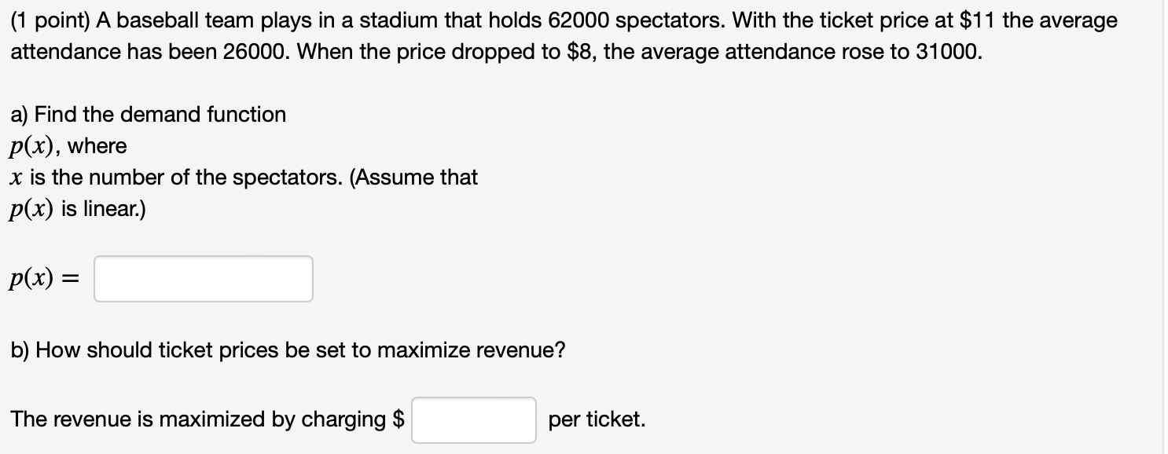Click the "p(x) is linear.)" line
The width and height of the screenshot is (1168, 454).
click(x=78, y=210)
